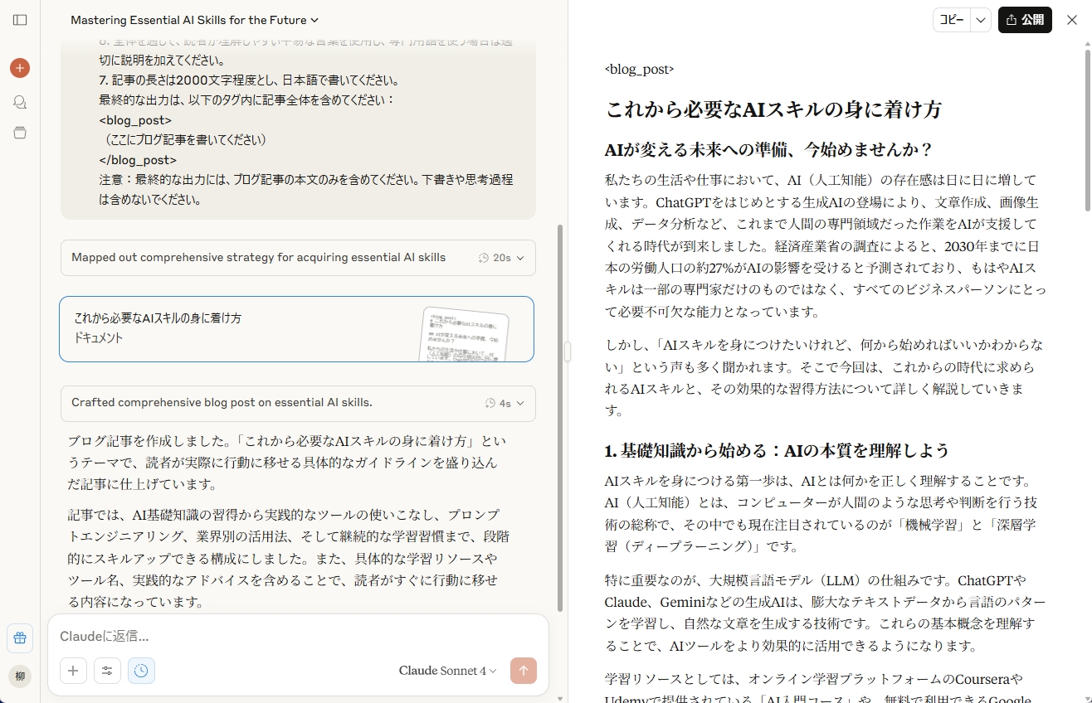The image size is (1092, 703).
Task: Open the tools sliders icon in input area
Action: (x=107, y=671)
